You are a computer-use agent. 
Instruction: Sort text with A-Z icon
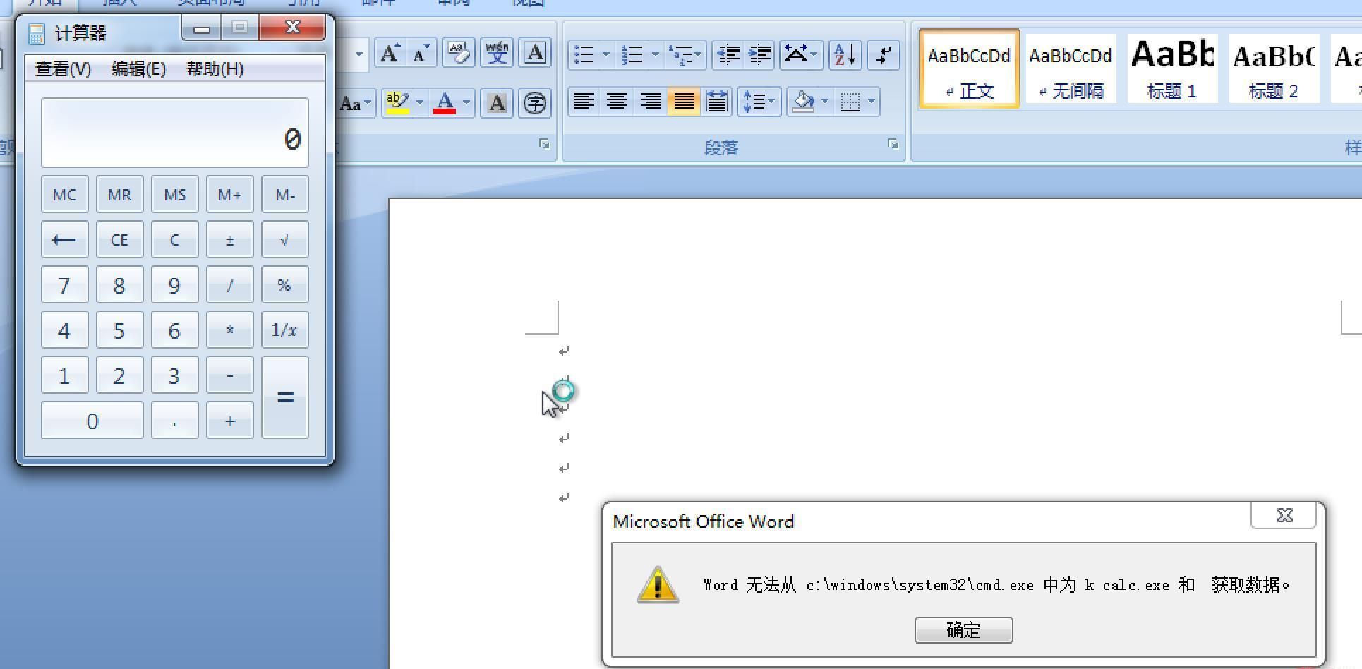pos(845,54)
